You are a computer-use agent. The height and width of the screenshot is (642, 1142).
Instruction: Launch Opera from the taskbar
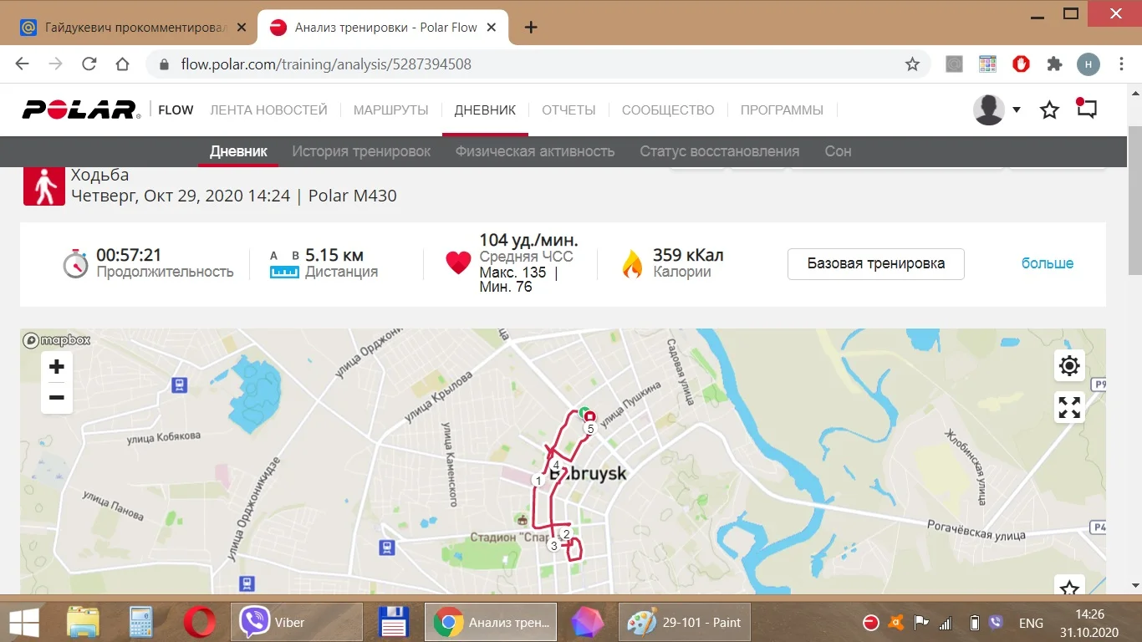199,622
